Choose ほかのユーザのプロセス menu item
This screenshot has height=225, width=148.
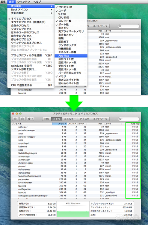pos(31,32)
